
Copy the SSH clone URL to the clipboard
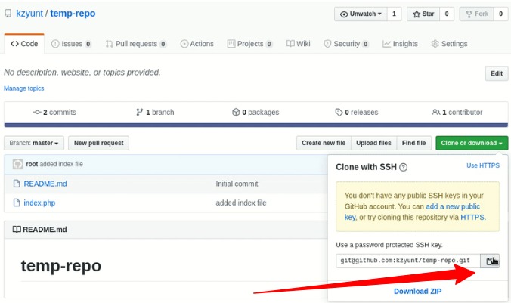[490, 261]
